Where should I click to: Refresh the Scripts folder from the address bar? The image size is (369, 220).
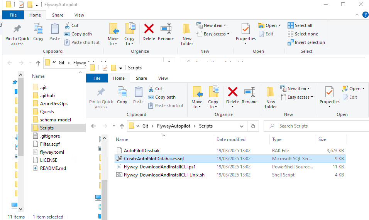(253, 126)
